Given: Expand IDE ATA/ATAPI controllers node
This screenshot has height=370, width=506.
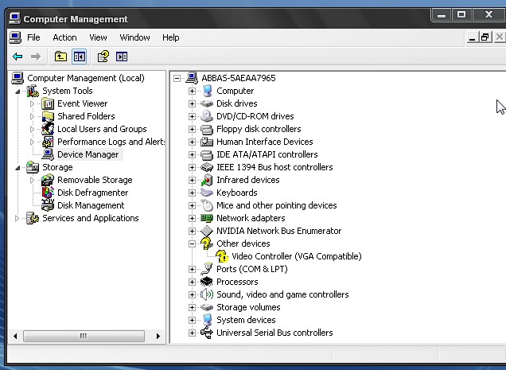Looking at the screenshot, I should [x=192, y=154].
